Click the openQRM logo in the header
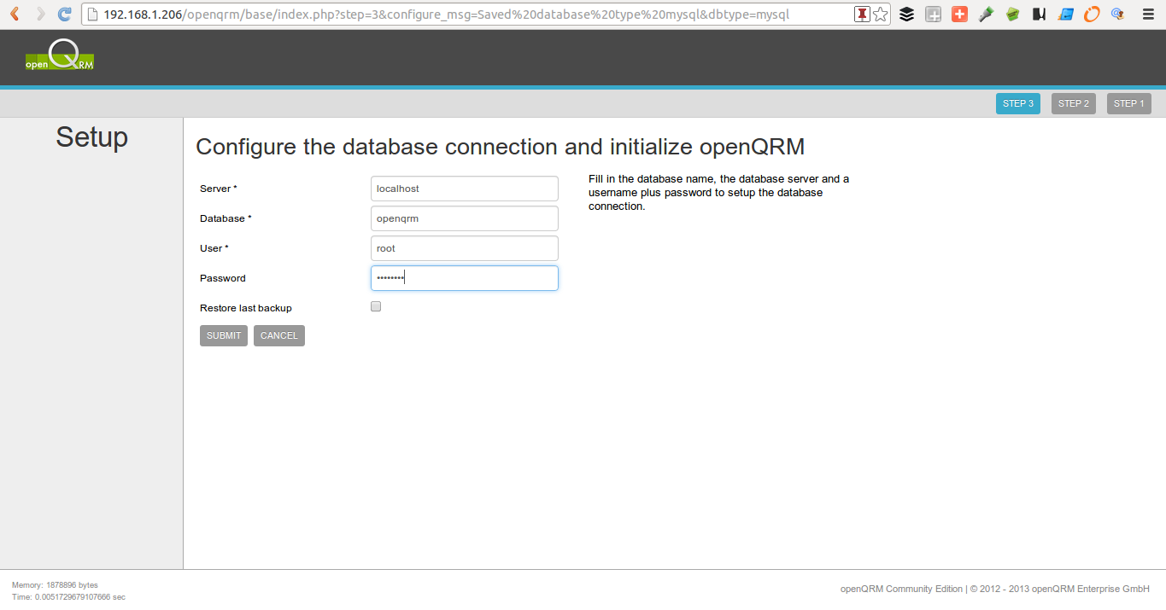 click(59, 56)
